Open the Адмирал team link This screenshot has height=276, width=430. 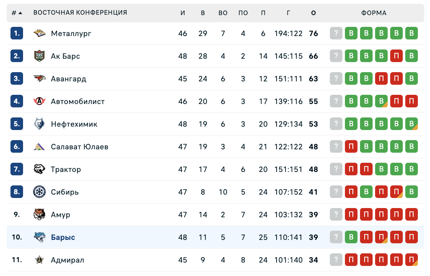67,260
